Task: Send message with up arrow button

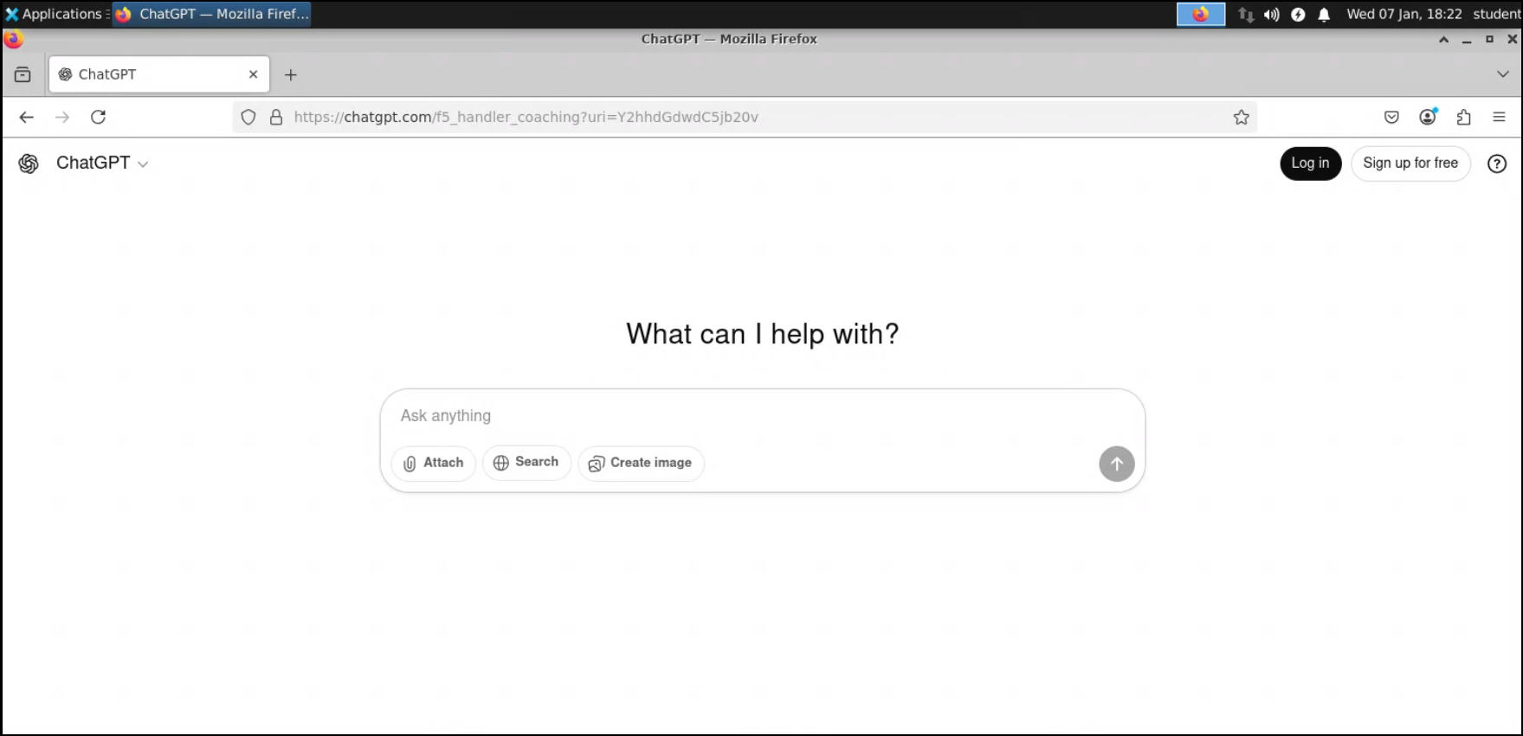Action: click(1117, 464)
